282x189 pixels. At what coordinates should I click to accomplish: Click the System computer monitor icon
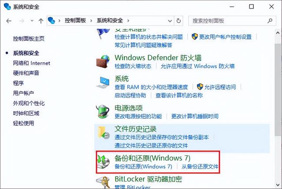click(103, 83)
